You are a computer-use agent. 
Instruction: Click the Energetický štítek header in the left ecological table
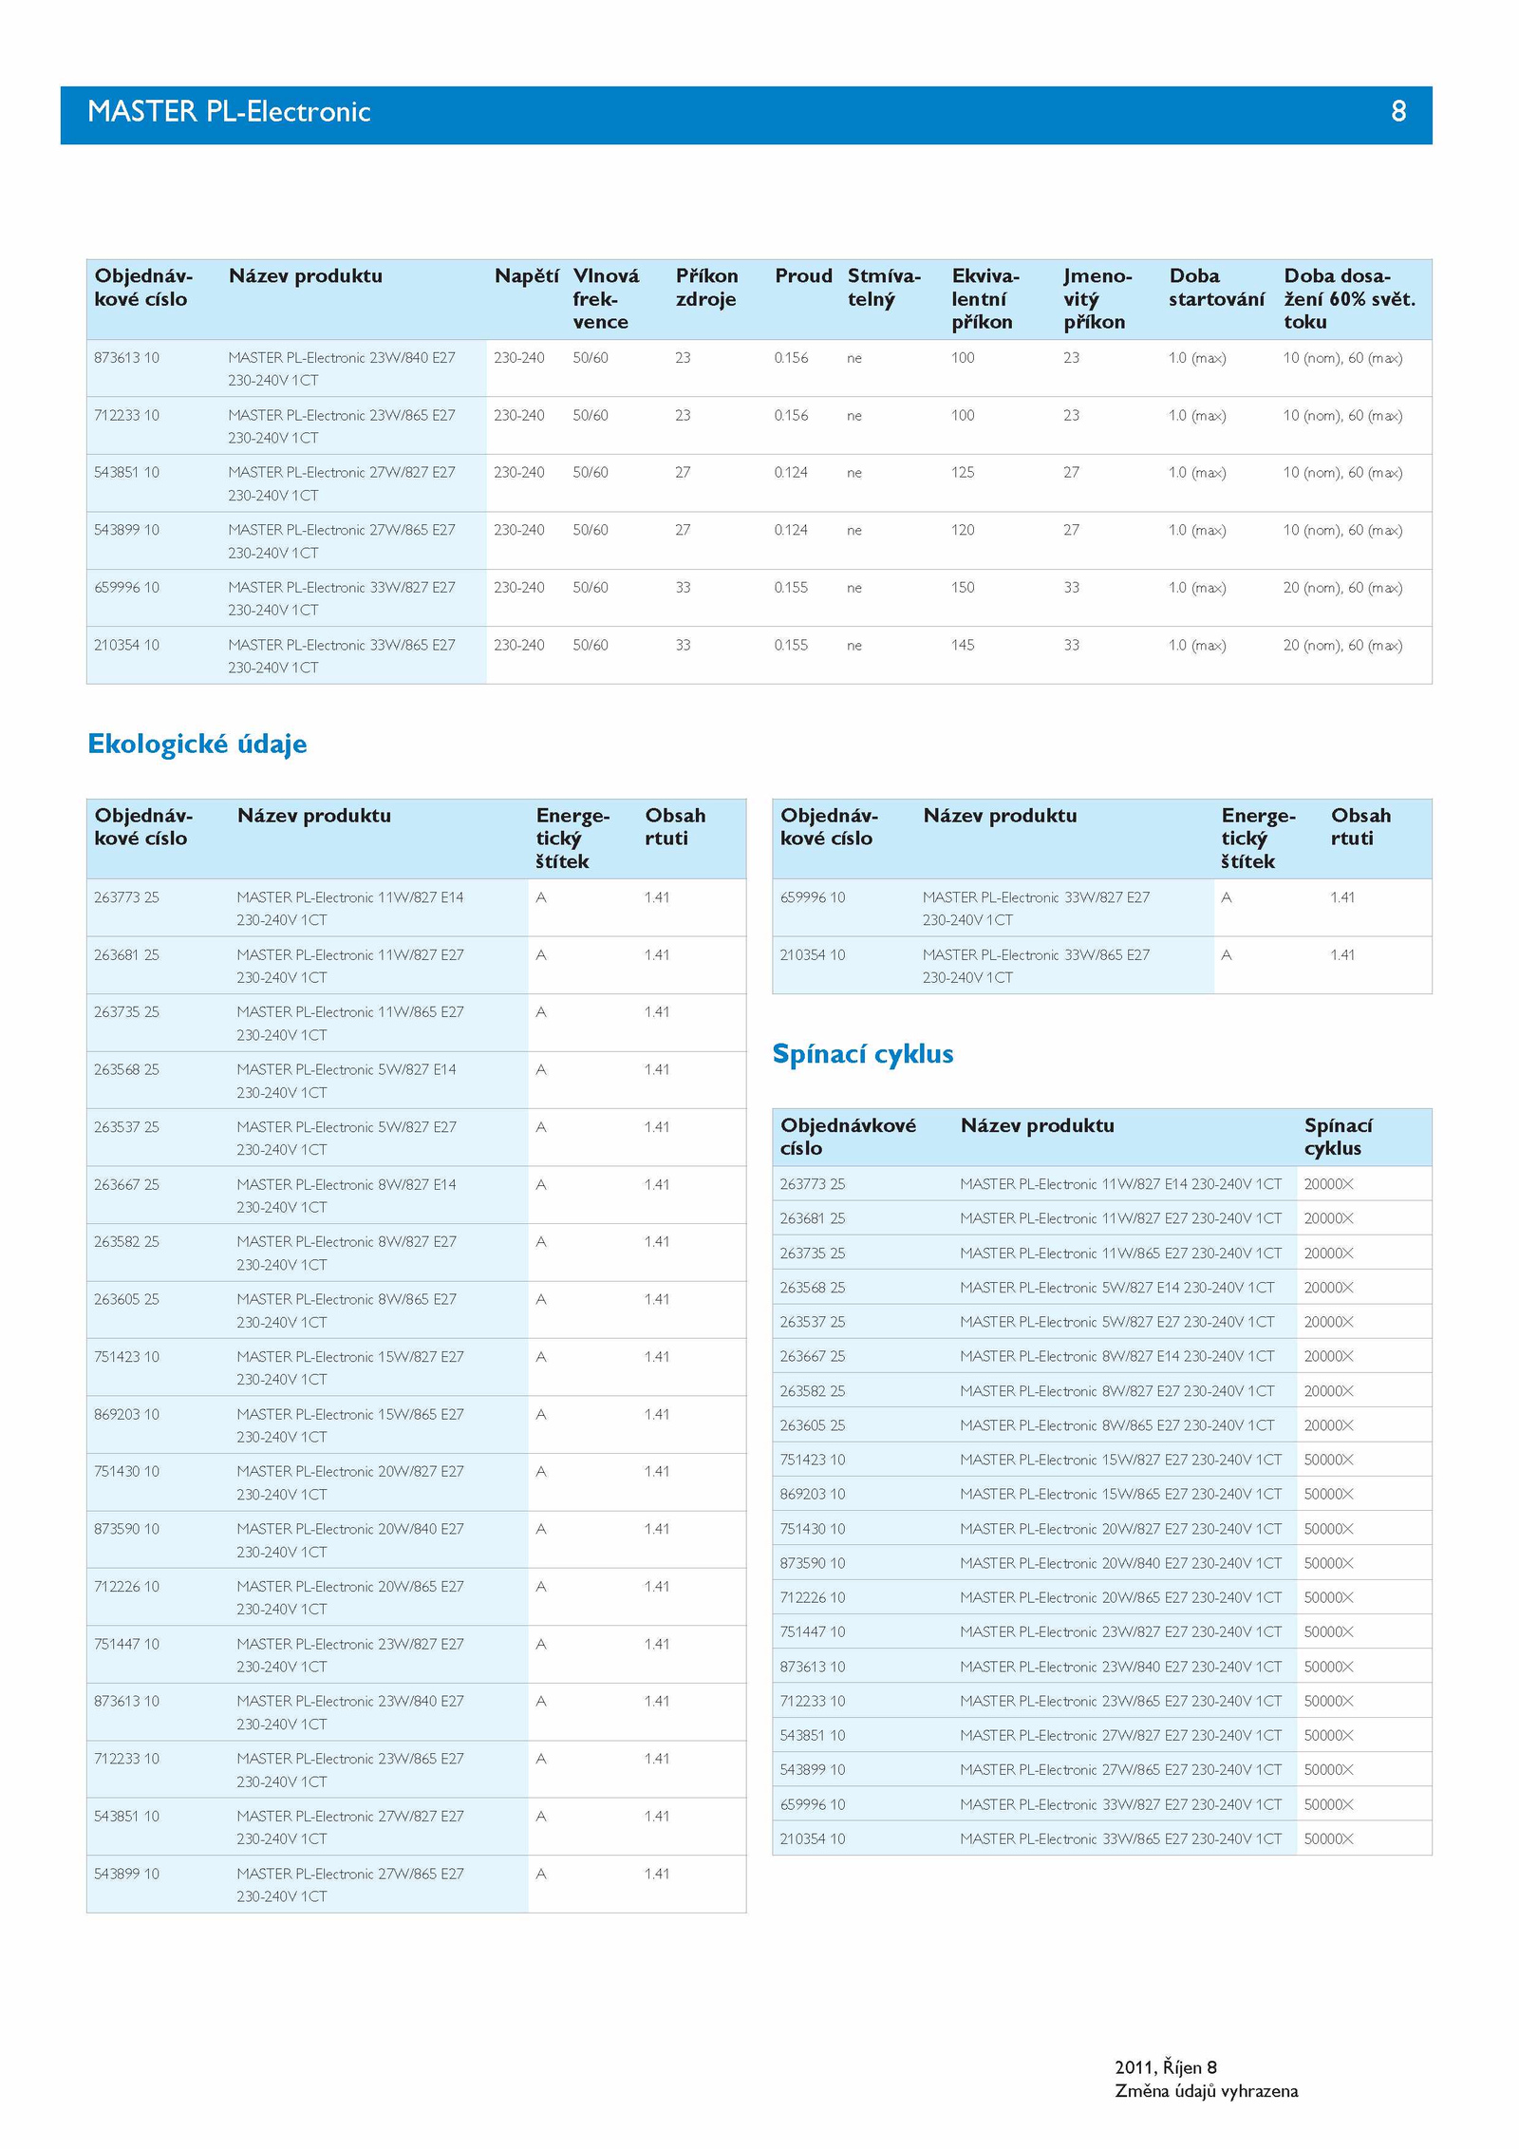click(572, 839)
